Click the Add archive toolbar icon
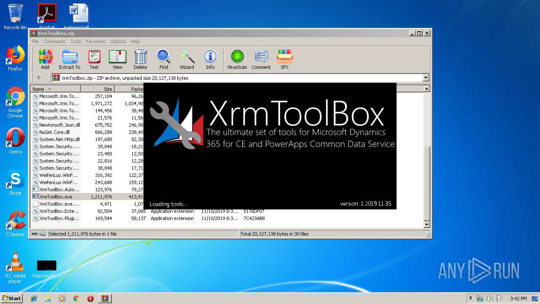540x304 pixels. (45, 59)
